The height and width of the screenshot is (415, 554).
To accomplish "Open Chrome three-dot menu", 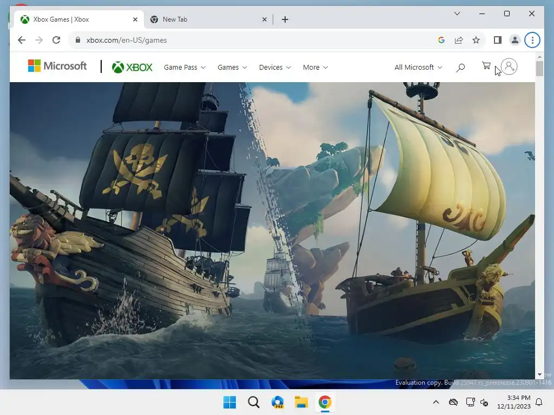I will coord(532,40).
